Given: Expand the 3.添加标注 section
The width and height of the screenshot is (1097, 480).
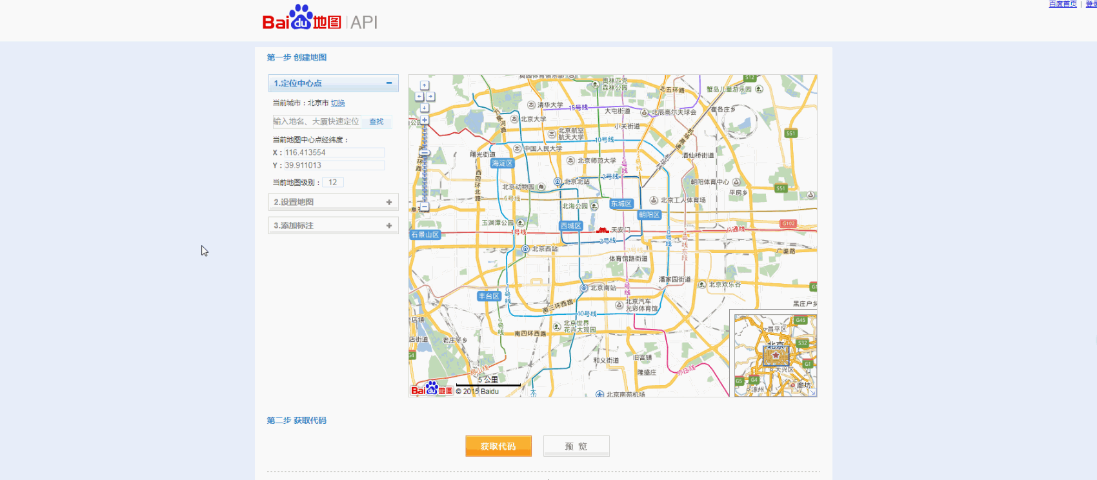Looking at the screenshot, I should [388, 226].
